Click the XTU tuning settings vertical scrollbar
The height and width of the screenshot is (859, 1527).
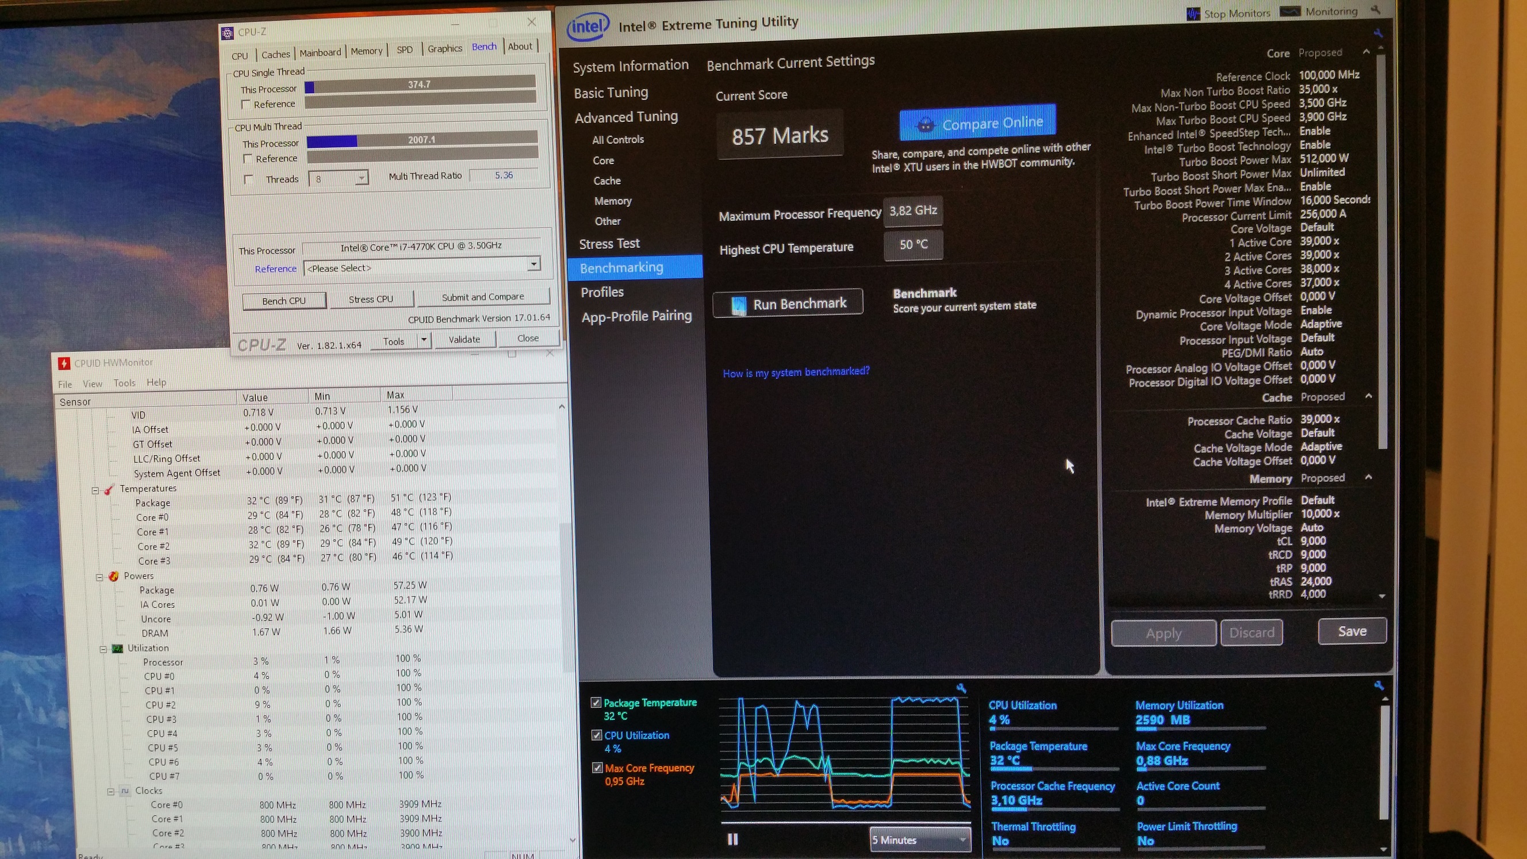point(1382,252)
